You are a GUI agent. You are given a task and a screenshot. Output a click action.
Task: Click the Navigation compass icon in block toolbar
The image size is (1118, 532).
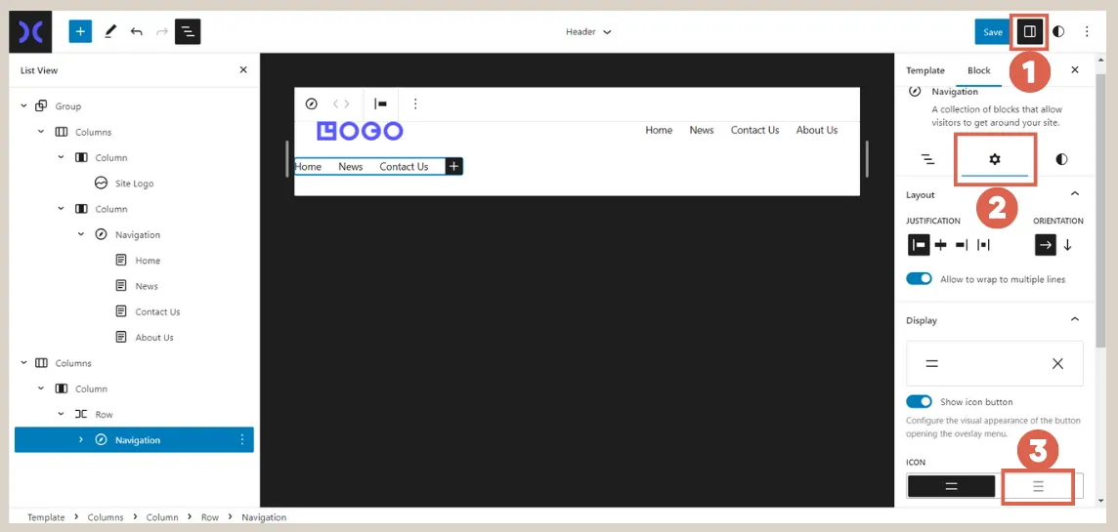pos(311,104)
